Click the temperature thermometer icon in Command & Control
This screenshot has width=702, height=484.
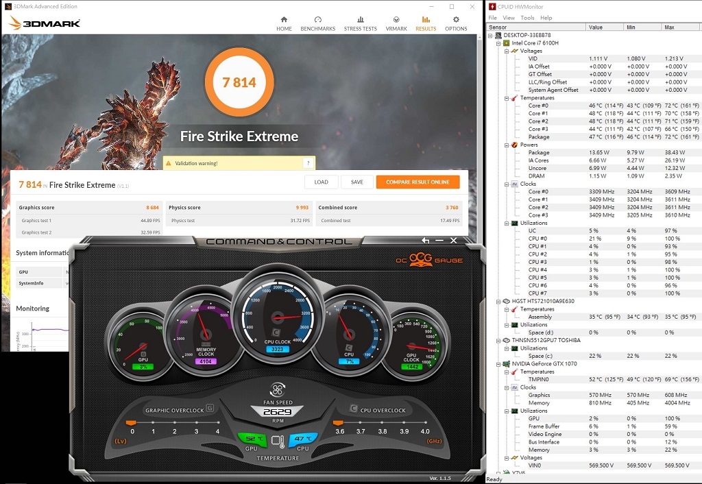pos(278,441)
